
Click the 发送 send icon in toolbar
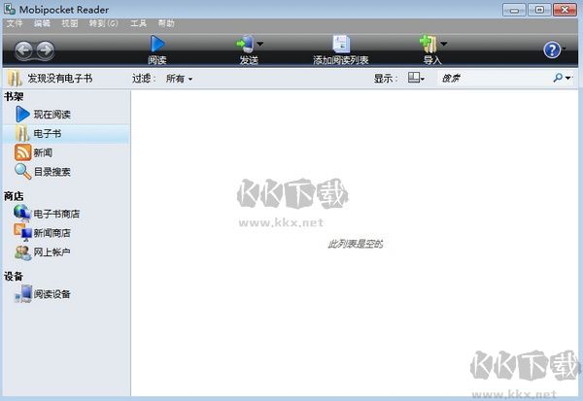[246, 44]
